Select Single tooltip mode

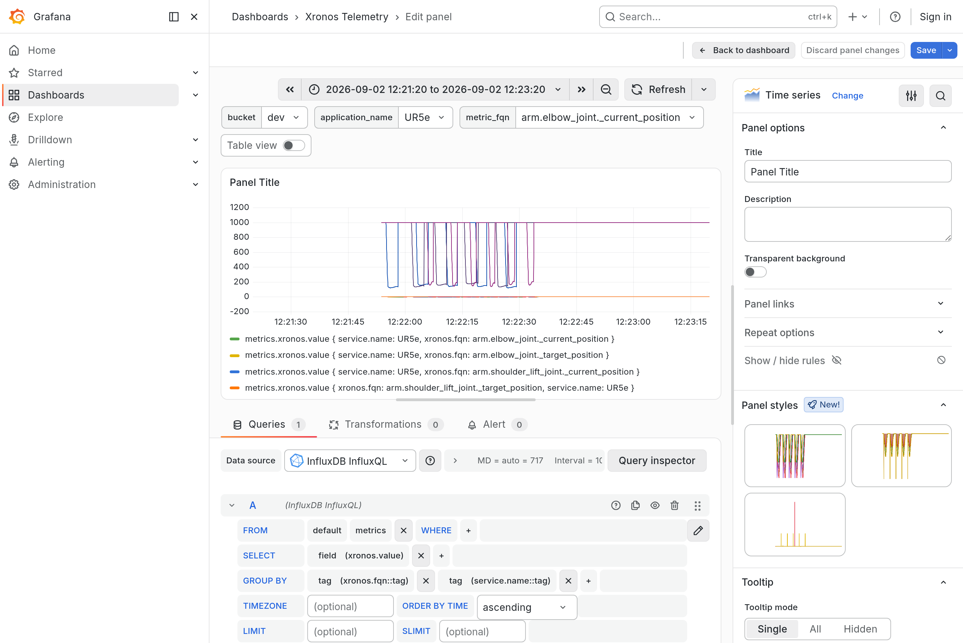click(x=772, y=629)
